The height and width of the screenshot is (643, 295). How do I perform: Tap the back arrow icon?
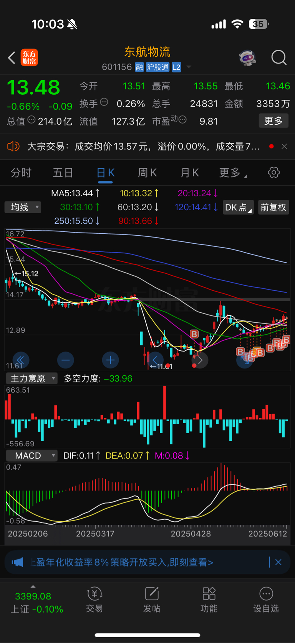(12, 58)
